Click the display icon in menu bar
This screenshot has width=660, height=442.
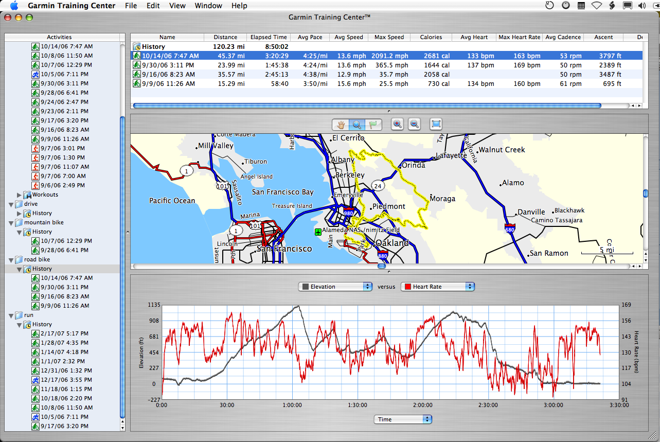click(627, 6)
